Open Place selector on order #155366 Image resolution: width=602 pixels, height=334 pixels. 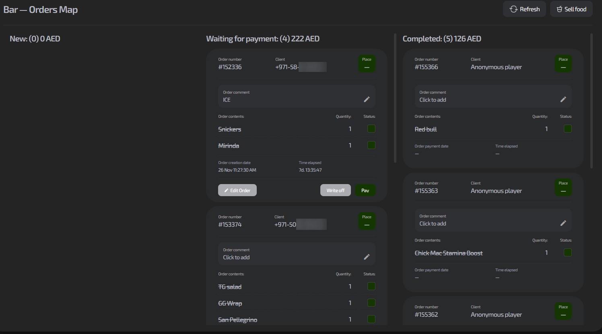pos(563,64)
